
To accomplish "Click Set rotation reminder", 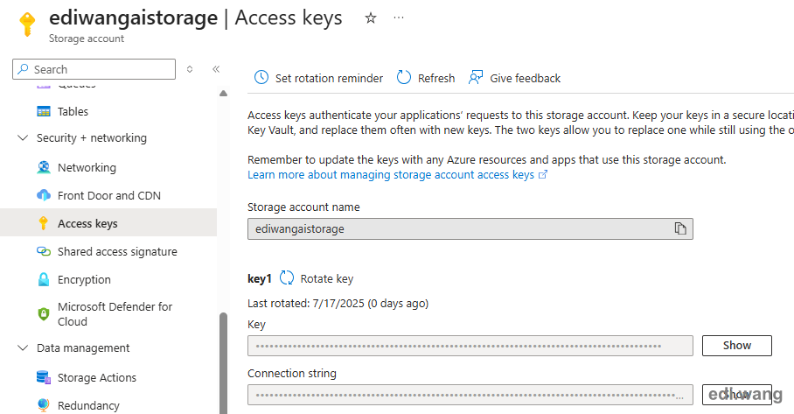I will click(x=318, y=78).
